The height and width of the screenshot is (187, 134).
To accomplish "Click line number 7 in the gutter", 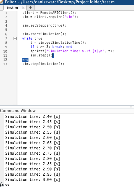I will tap(6, 38).
